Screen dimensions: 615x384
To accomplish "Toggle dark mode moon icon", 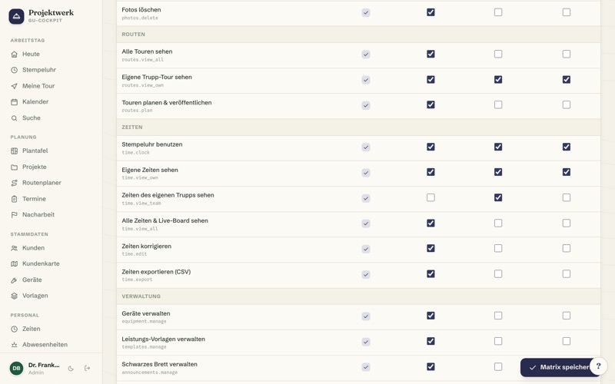I will tap(71, 369).
